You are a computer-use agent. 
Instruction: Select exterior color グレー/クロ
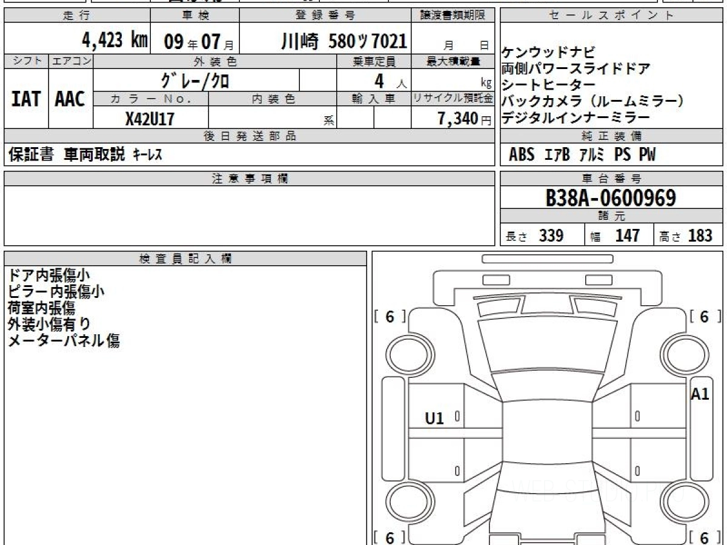pyautogui.click(x=194, y=80)
